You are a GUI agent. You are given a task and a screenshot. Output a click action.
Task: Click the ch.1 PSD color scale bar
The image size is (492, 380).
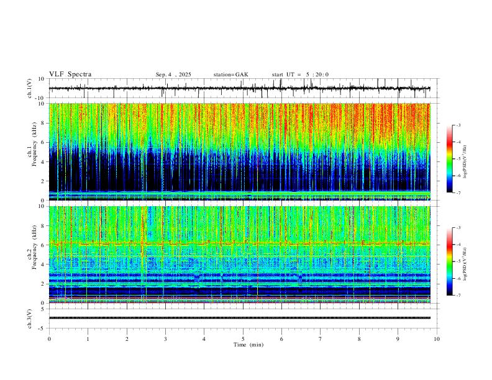pos(449,159)
